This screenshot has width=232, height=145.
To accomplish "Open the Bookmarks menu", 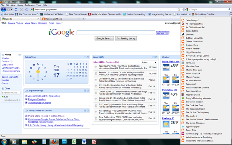I will point(30,5).
